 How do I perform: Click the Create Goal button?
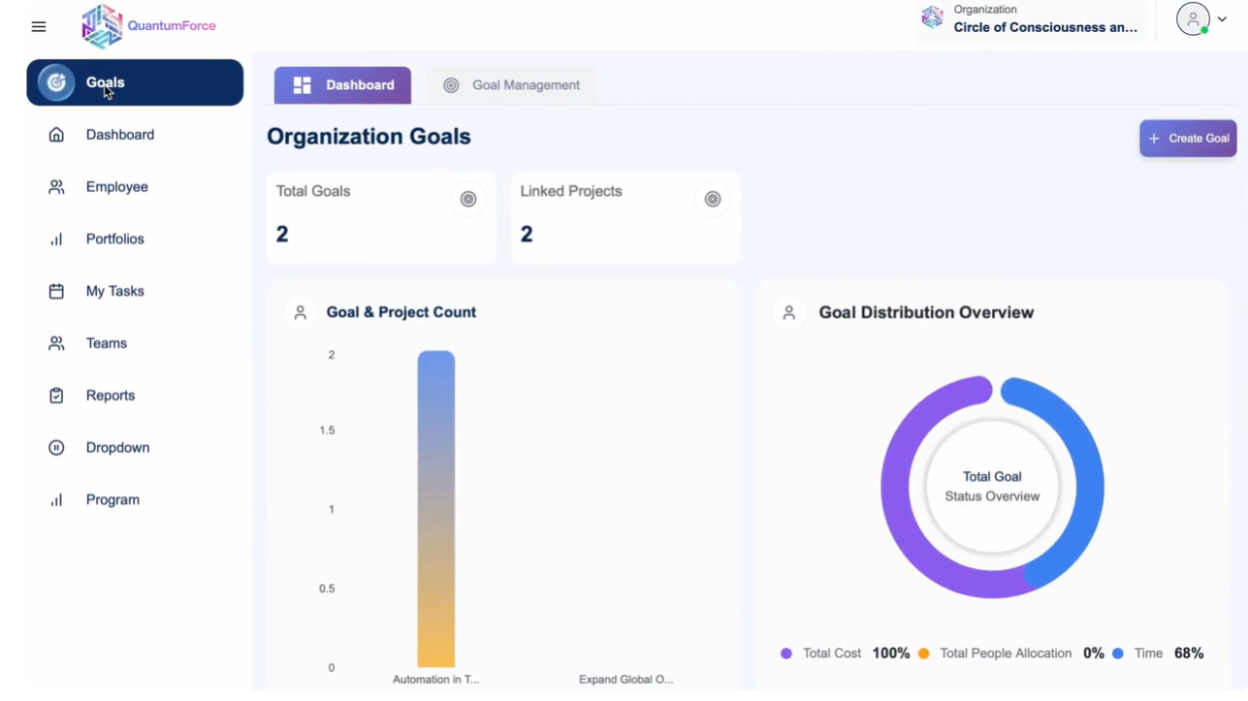[1187, 138]
